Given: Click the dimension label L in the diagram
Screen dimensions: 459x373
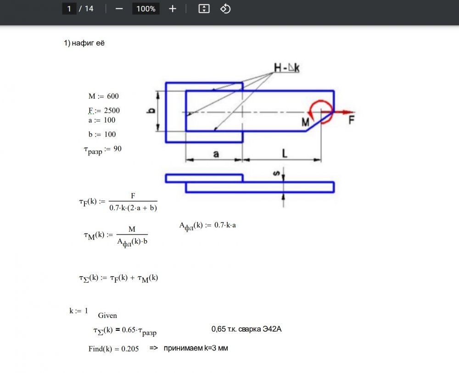Looking at the screenshot, I should (x=284, y=155).
